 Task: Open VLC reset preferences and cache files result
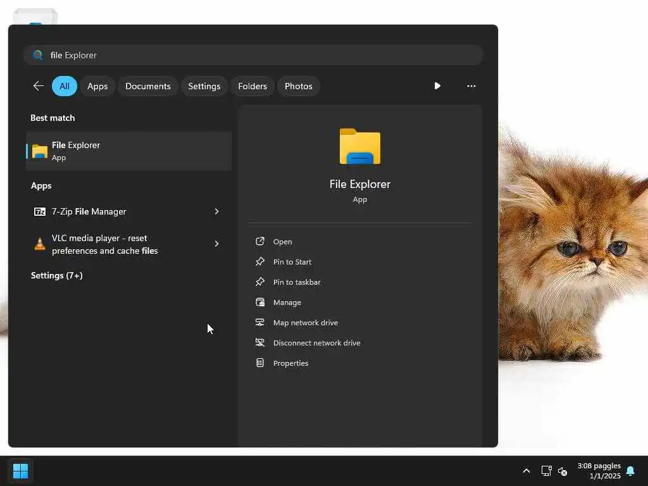tap(129, 244)
